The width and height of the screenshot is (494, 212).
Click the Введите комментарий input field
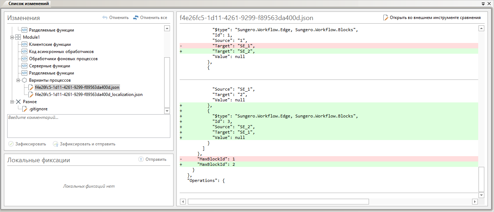(x=88, y=126)
